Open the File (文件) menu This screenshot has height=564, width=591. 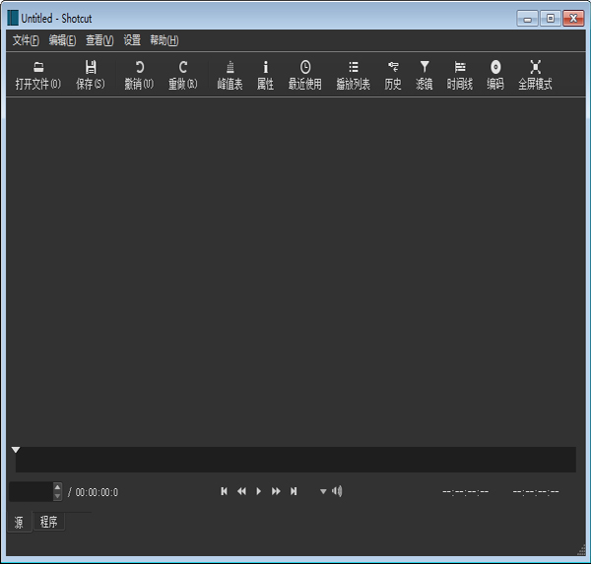point(26,40)
